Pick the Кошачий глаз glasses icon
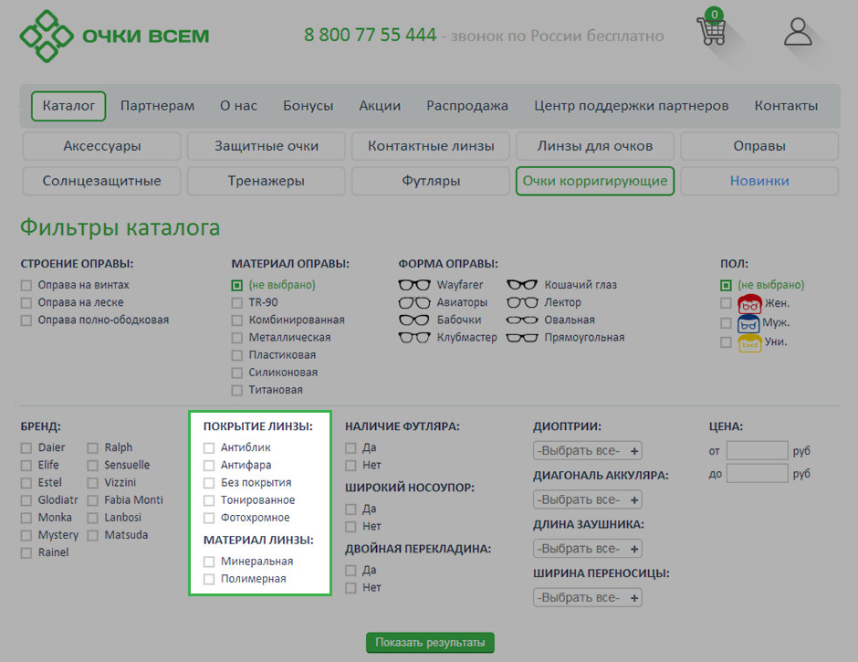The height and width of the screenshot is (662, 858). tap(522, 285)
